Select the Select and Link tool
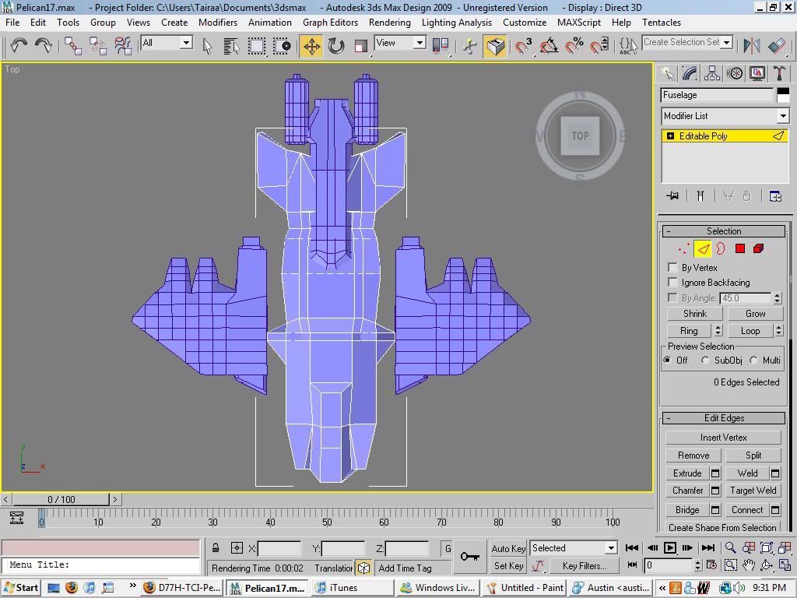 [72, 46]
